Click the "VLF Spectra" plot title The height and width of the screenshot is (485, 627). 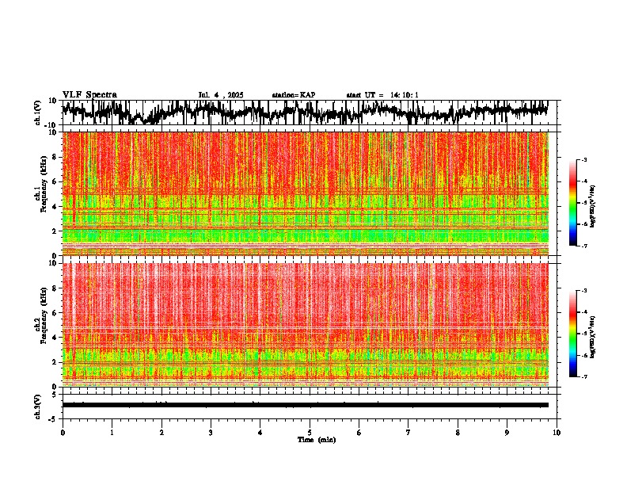89,95
